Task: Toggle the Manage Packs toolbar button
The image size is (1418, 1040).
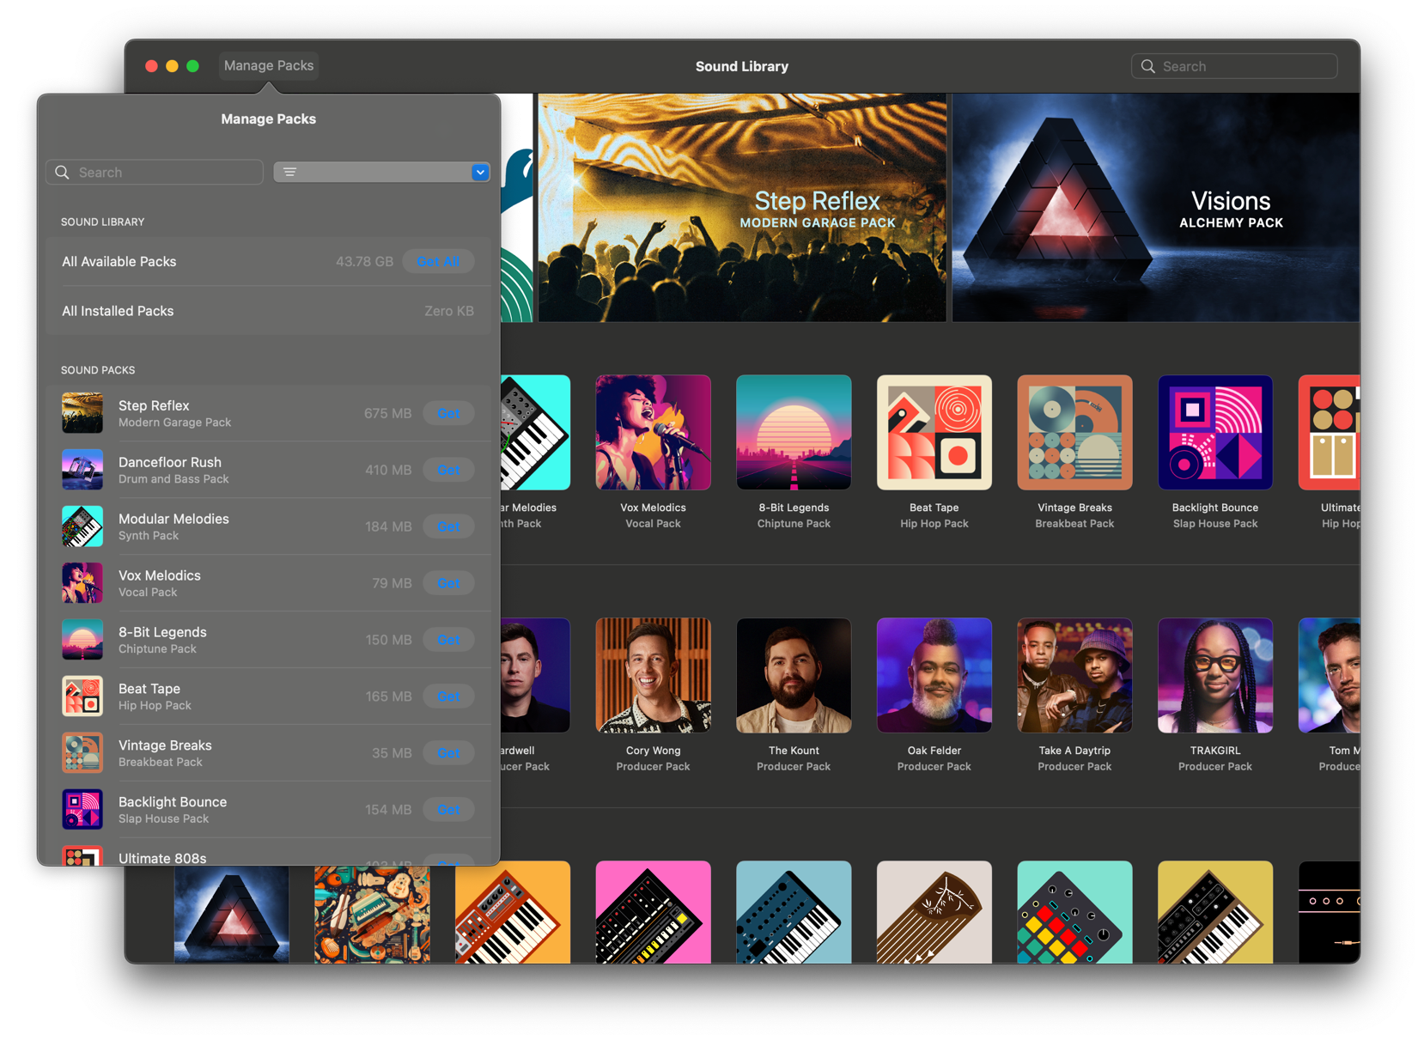Action: [269, 65]
